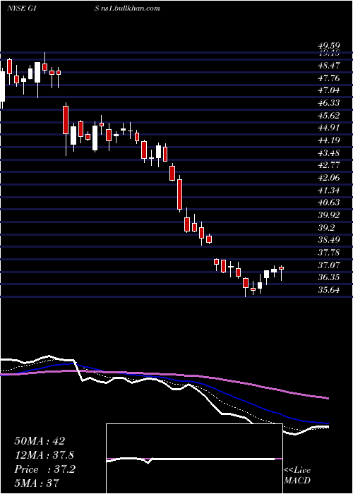Click the 49.59 price level label
This screenshot has height=494, width=353.
click(x=329, y=47)
